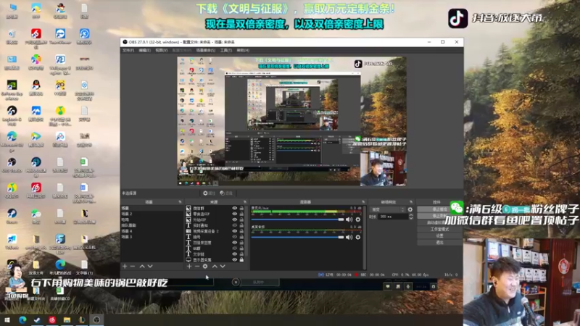Open Steam desktop shortcut
Image resolution: width=580 pixels, height=326 pixels.
click(x=12, y=216)
